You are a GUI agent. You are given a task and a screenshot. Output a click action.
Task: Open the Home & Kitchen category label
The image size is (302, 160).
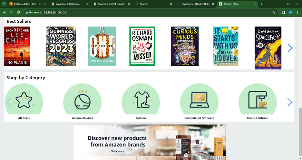(258, 118)
